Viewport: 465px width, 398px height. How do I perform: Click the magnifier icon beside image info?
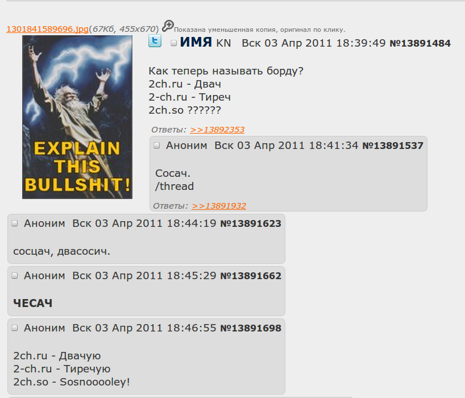pos(168,26)
